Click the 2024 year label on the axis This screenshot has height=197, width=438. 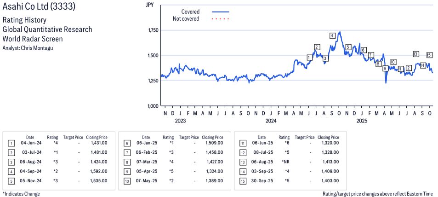(x=271, y=121)
